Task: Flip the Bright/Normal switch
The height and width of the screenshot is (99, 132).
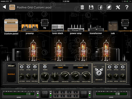Action: (45, 67)
